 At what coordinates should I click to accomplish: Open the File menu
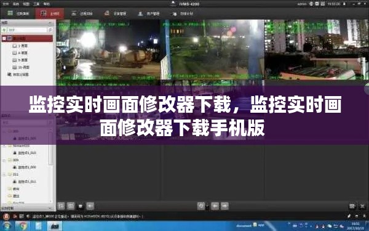(5, 4)
